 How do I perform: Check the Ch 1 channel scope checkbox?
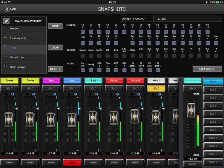click(x=83, y=32)
